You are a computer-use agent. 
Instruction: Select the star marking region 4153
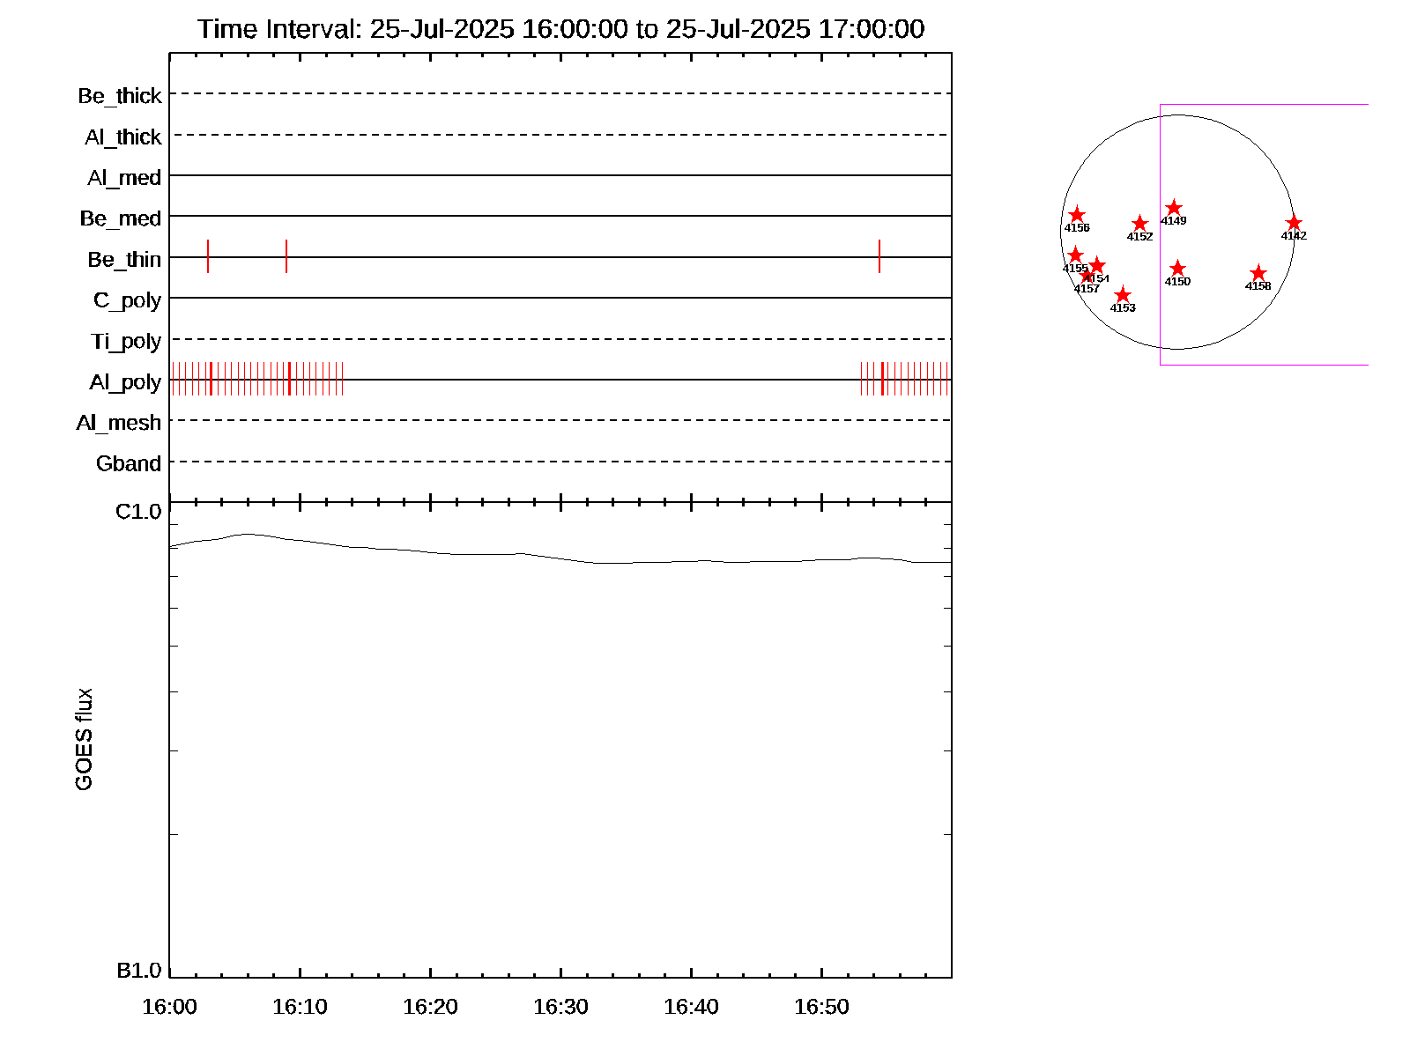click(1122, 295)
